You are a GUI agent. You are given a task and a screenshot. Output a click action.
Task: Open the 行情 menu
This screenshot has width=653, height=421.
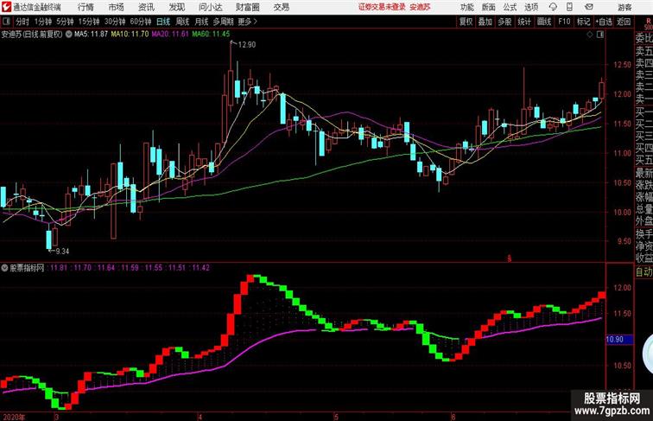point(86,7)
